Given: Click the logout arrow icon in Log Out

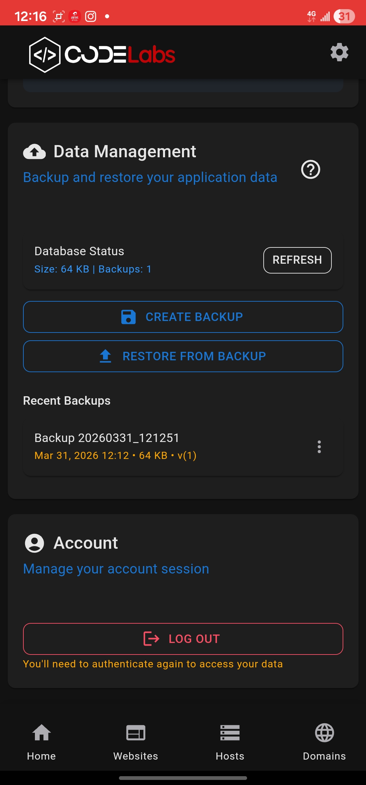Looking at the screenshot, I should [152, 639].
